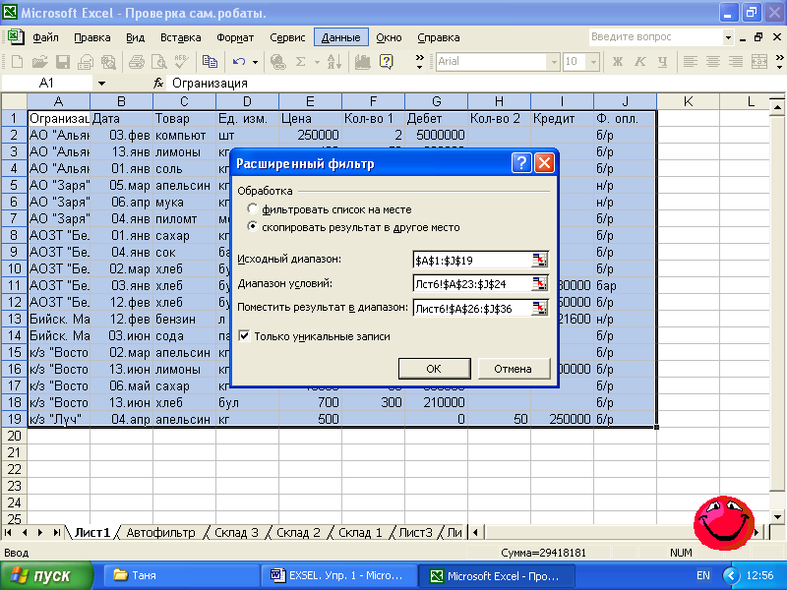Screen dimensions: 787x590
Task: Open the Данные menu
Action: click(341, 37)
